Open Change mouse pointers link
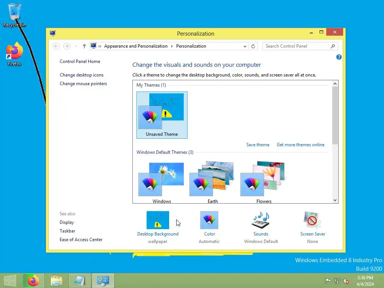The image size is (384, 288). [x=83, y=84]
